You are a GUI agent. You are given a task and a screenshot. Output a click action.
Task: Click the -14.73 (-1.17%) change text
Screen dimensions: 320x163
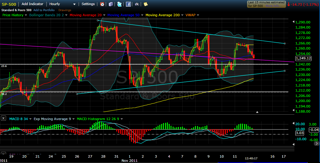pos(305,4)
